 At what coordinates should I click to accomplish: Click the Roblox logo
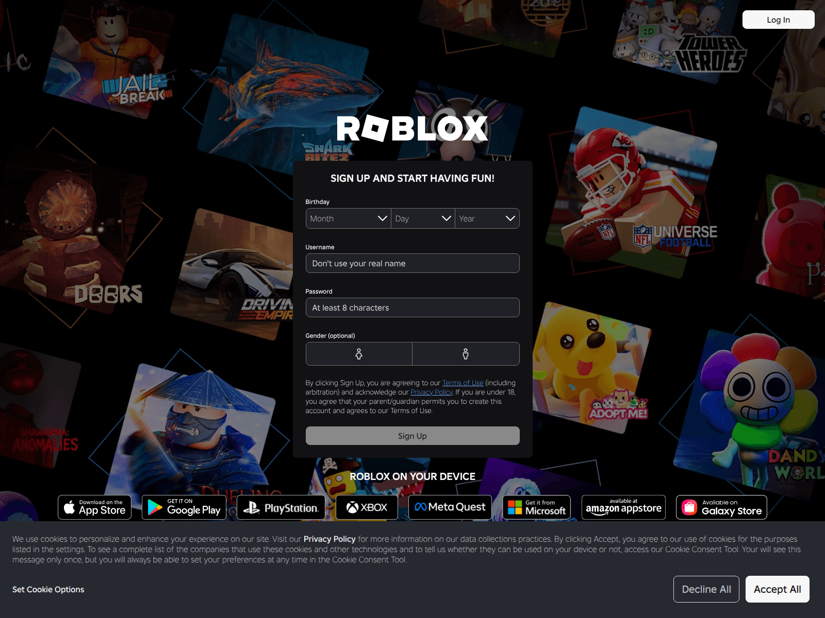pos(412,129)
